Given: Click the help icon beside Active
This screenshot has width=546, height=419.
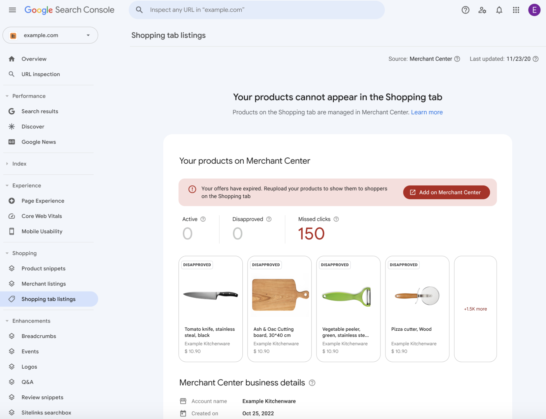Looking at the screenshot, I should click(203, 219).
